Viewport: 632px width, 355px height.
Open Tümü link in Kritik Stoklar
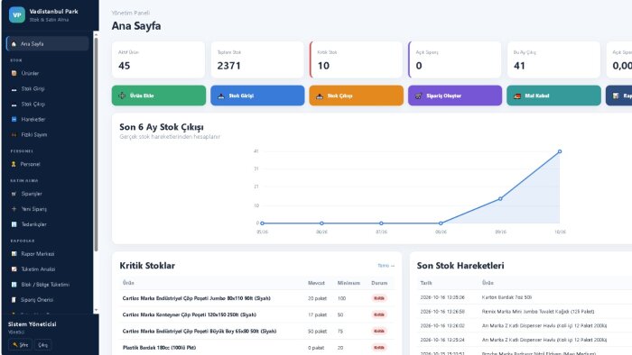(386, 266)
